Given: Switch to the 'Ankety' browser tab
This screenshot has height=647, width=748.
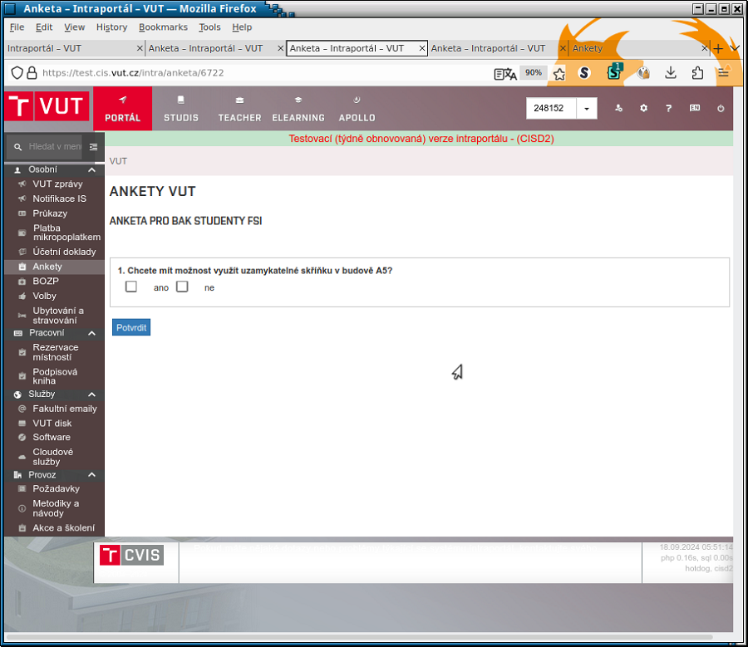Looking at the screenshot, I should click(x=639, y=48).
